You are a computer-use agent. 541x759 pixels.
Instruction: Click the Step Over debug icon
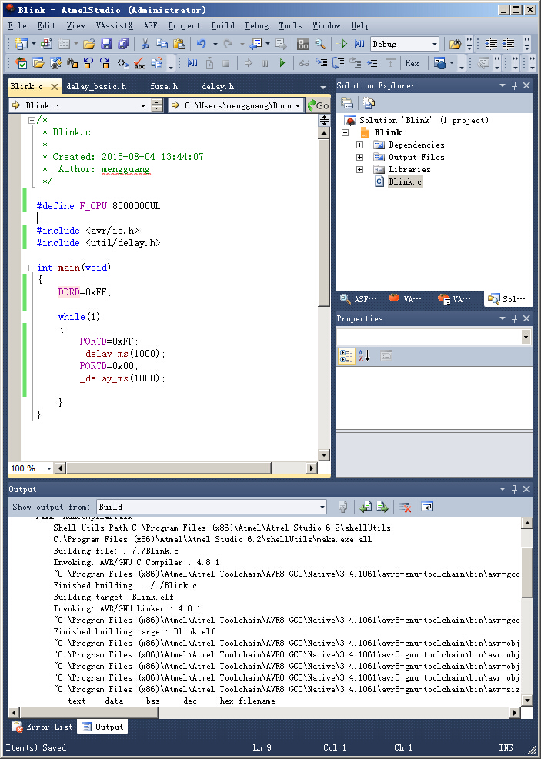coord(338,63)
